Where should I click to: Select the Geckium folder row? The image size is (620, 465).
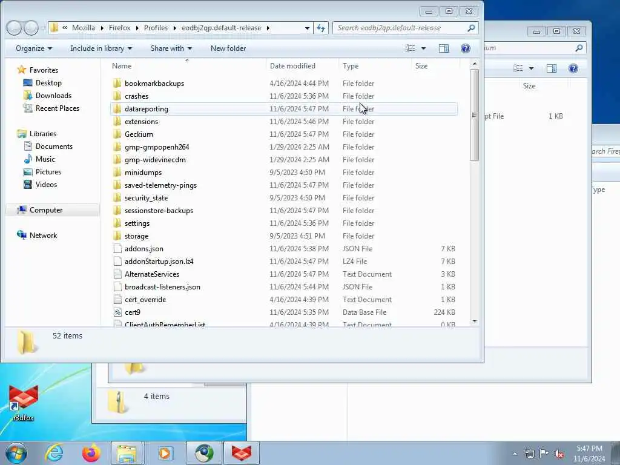(284, 134)
